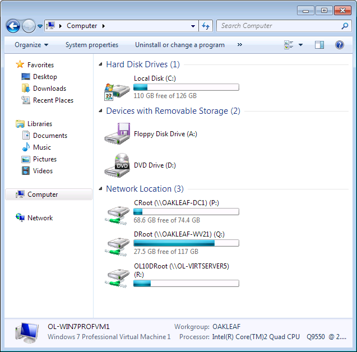The height and width of the screenshot is (352, 357).
Task: Click the computer icon in address bar
Action: (x=50, y=26)
